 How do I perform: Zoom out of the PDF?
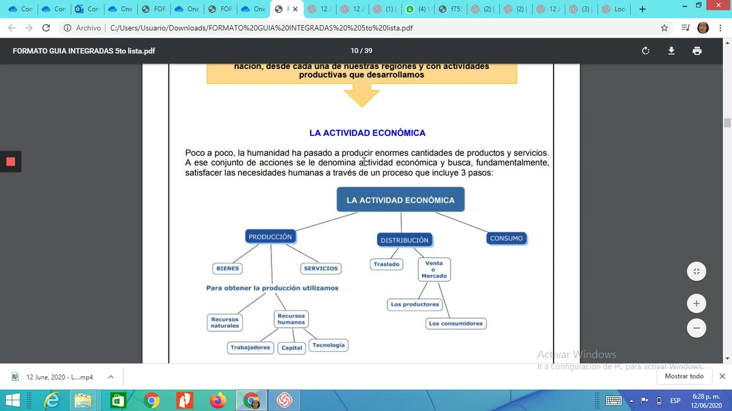(697, 328)
